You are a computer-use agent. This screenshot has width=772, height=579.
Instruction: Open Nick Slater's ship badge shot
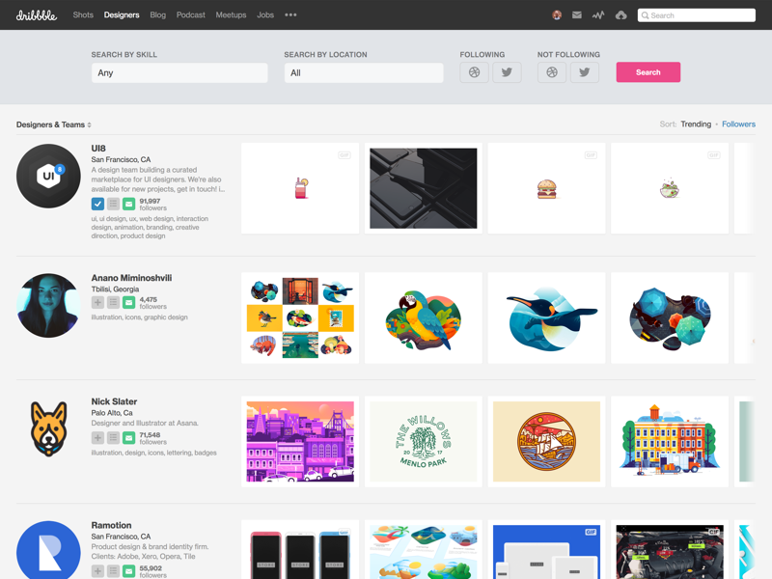click(x=546, y=442)
